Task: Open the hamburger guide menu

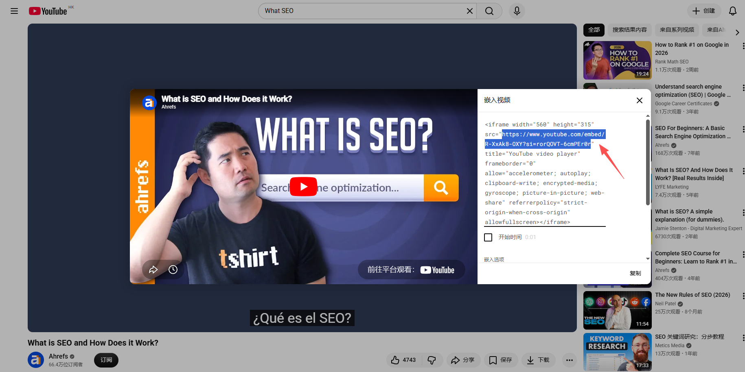Action: (x=14, y=11)
